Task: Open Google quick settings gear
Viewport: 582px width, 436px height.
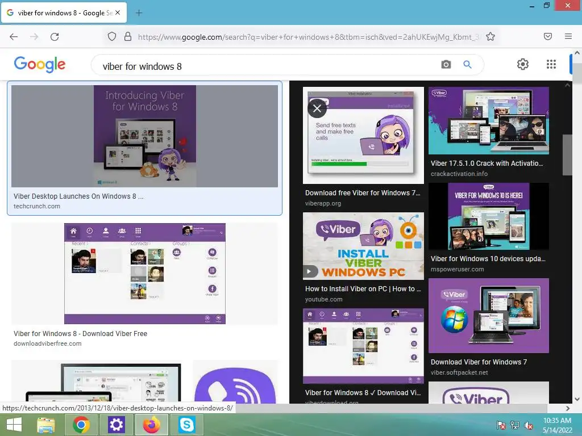Action: click(x=523, y=64)
